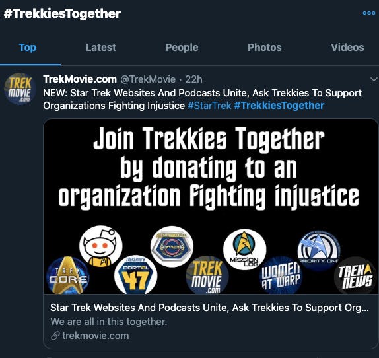Open the Photos tab

(264, 48)
